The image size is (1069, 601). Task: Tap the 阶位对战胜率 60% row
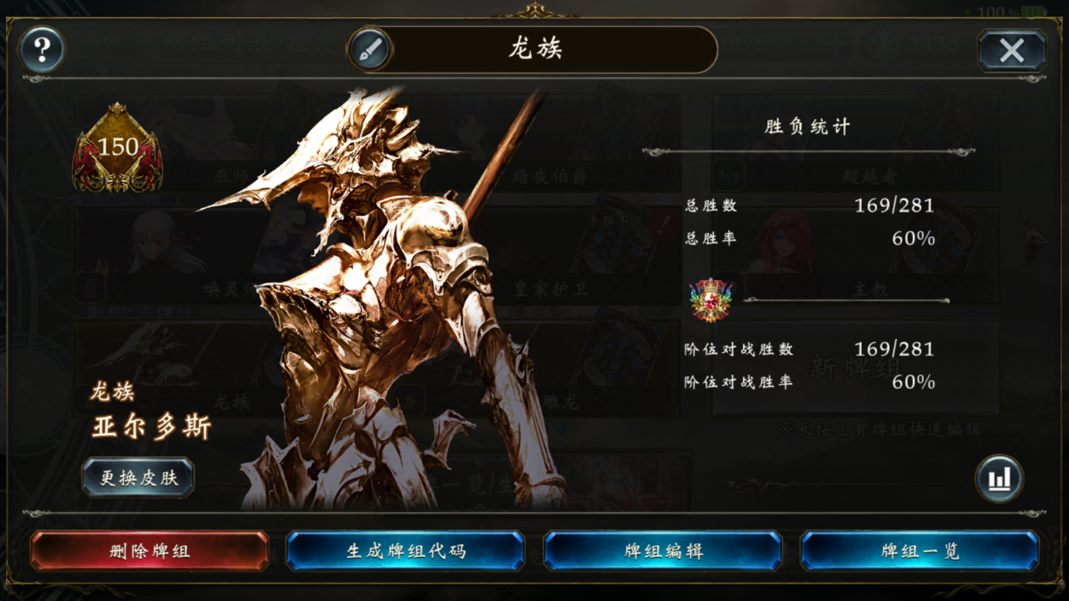809,382
